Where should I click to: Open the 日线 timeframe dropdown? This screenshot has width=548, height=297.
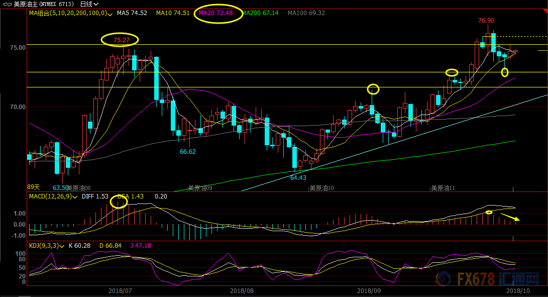click(89, 4)
